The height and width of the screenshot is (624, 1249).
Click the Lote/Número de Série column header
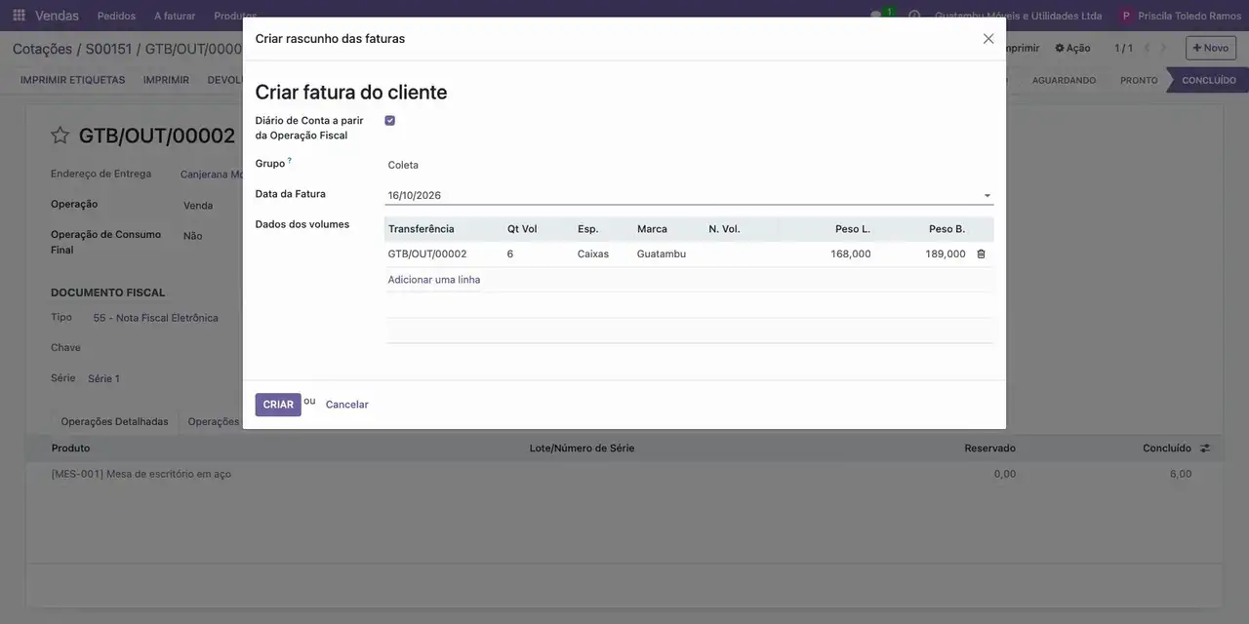pyautogui.click(x=582, y=448)
